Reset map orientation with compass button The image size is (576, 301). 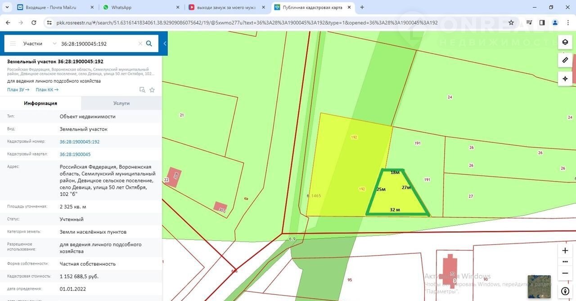coord(565,291)
